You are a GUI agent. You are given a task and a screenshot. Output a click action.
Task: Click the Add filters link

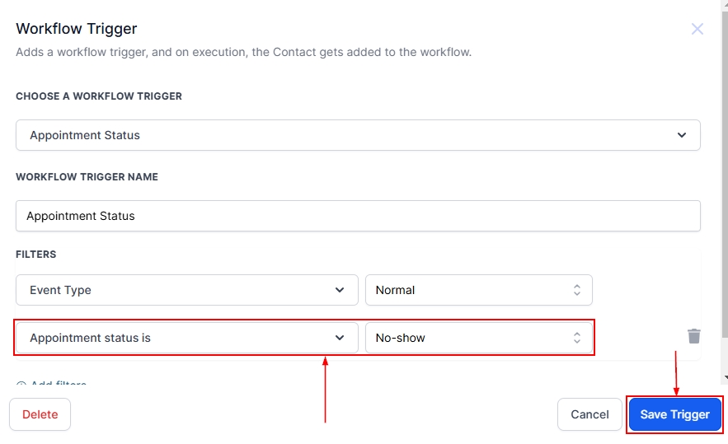point(58,384)
